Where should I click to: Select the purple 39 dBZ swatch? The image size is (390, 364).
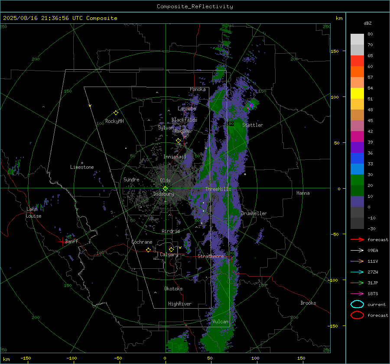(357, 148)
